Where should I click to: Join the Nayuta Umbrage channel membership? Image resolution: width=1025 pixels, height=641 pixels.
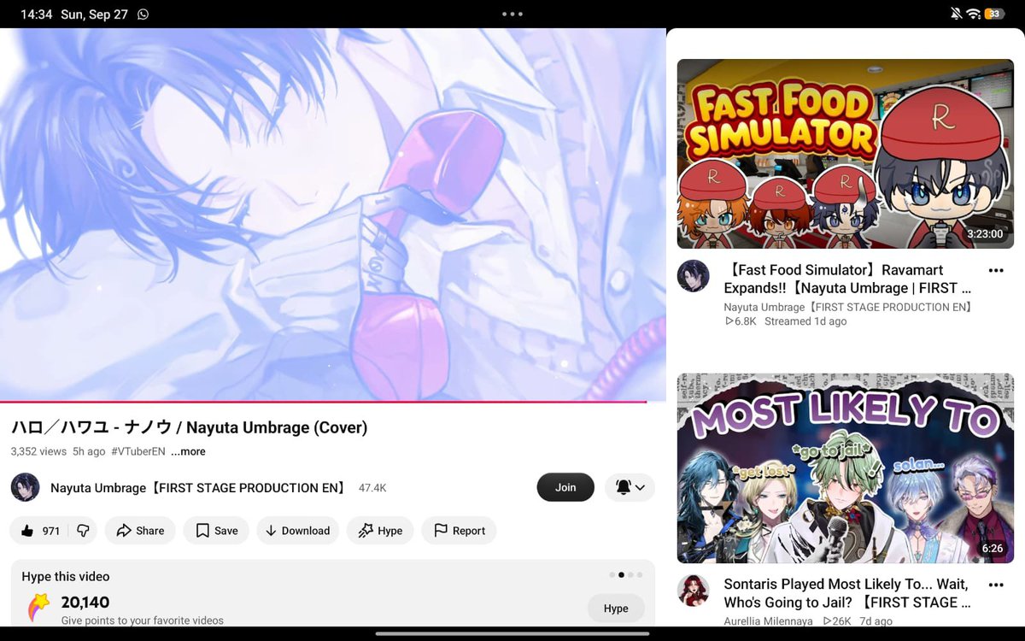click(x=565, y=487)
